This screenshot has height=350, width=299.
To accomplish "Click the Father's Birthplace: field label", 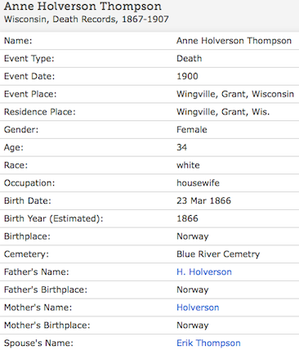I will point(46,289).
